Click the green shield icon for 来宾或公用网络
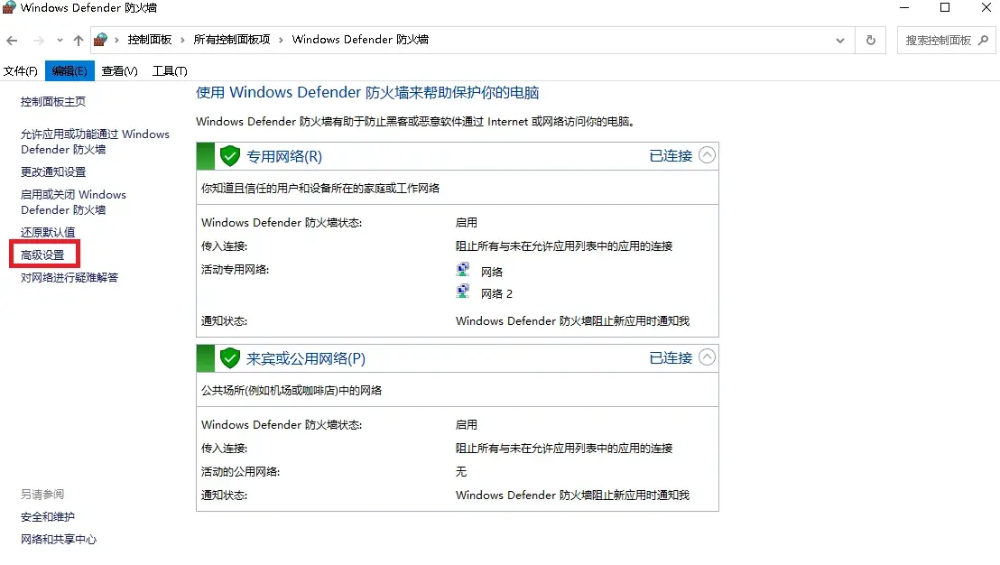Screen dimensions: 1000x565 coord(230,358)
